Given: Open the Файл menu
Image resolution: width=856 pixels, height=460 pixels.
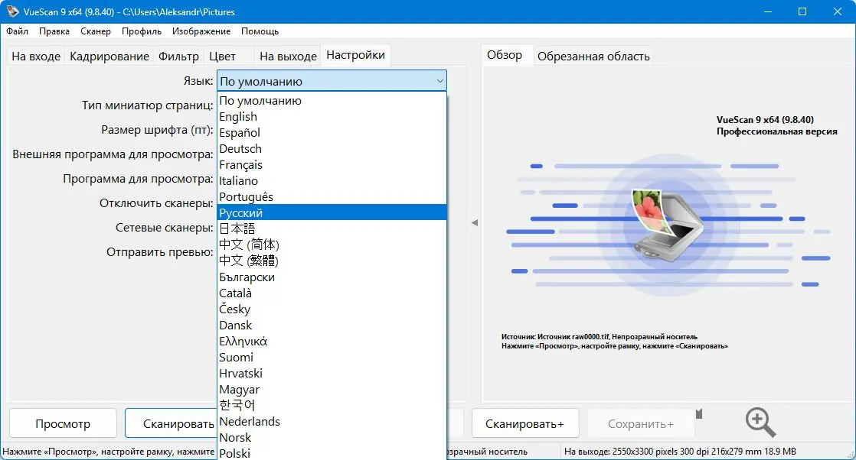Looking at the screenshot, I should click(18, 31).
